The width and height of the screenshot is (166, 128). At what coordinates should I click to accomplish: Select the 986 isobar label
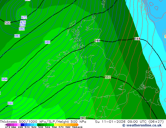[x=47, y=42]
